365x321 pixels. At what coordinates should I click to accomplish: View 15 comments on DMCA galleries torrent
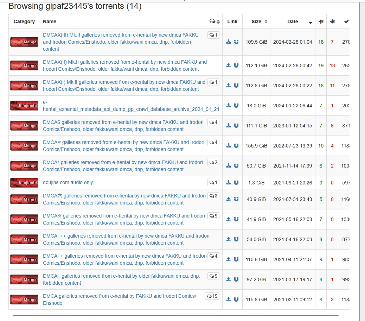[212, 296]
